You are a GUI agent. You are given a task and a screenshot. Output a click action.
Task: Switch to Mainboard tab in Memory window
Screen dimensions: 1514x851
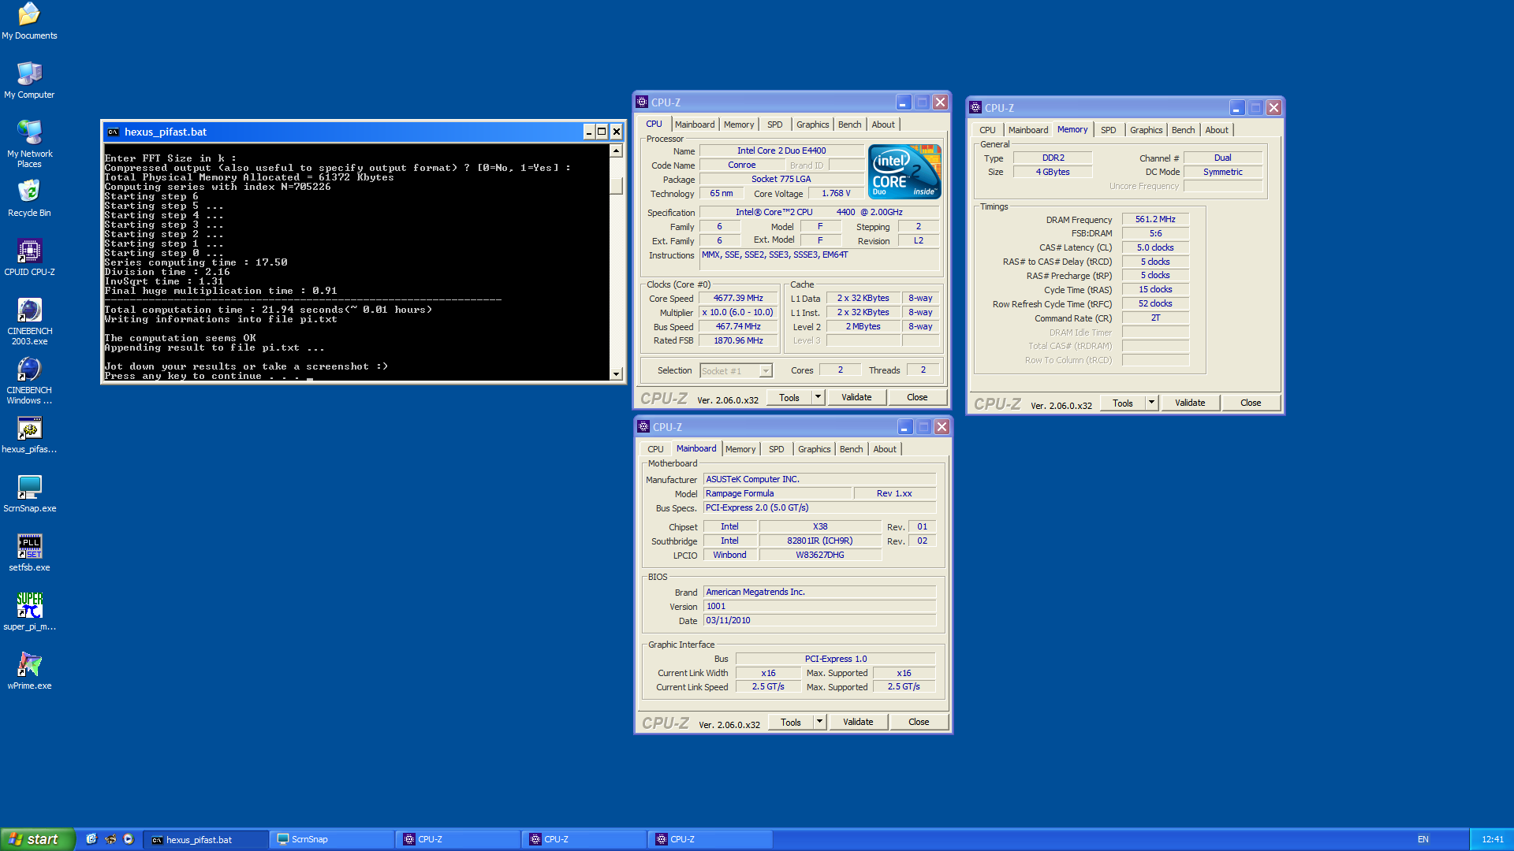tap(1027, 130)
